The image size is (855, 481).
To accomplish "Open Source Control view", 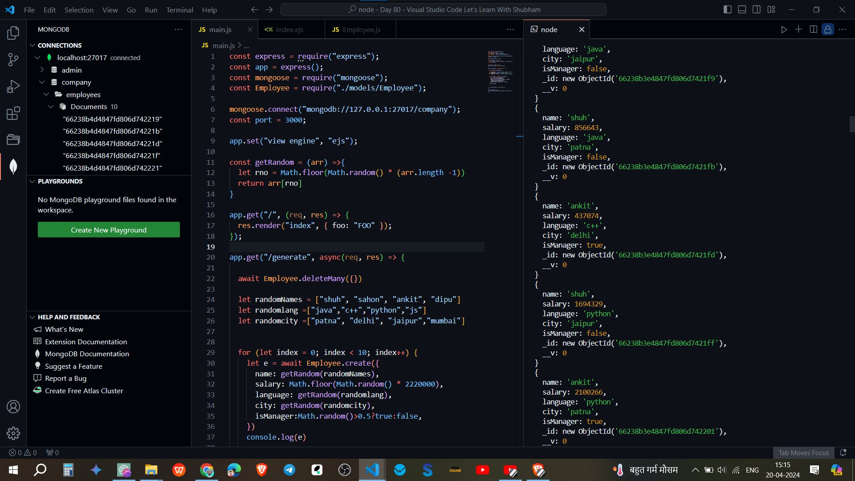I will point(13,60).
